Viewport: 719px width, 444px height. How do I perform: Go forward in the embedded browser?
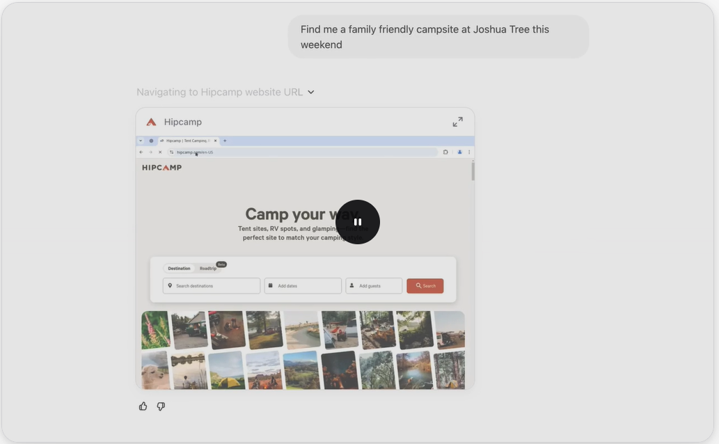tap(150, 152)
